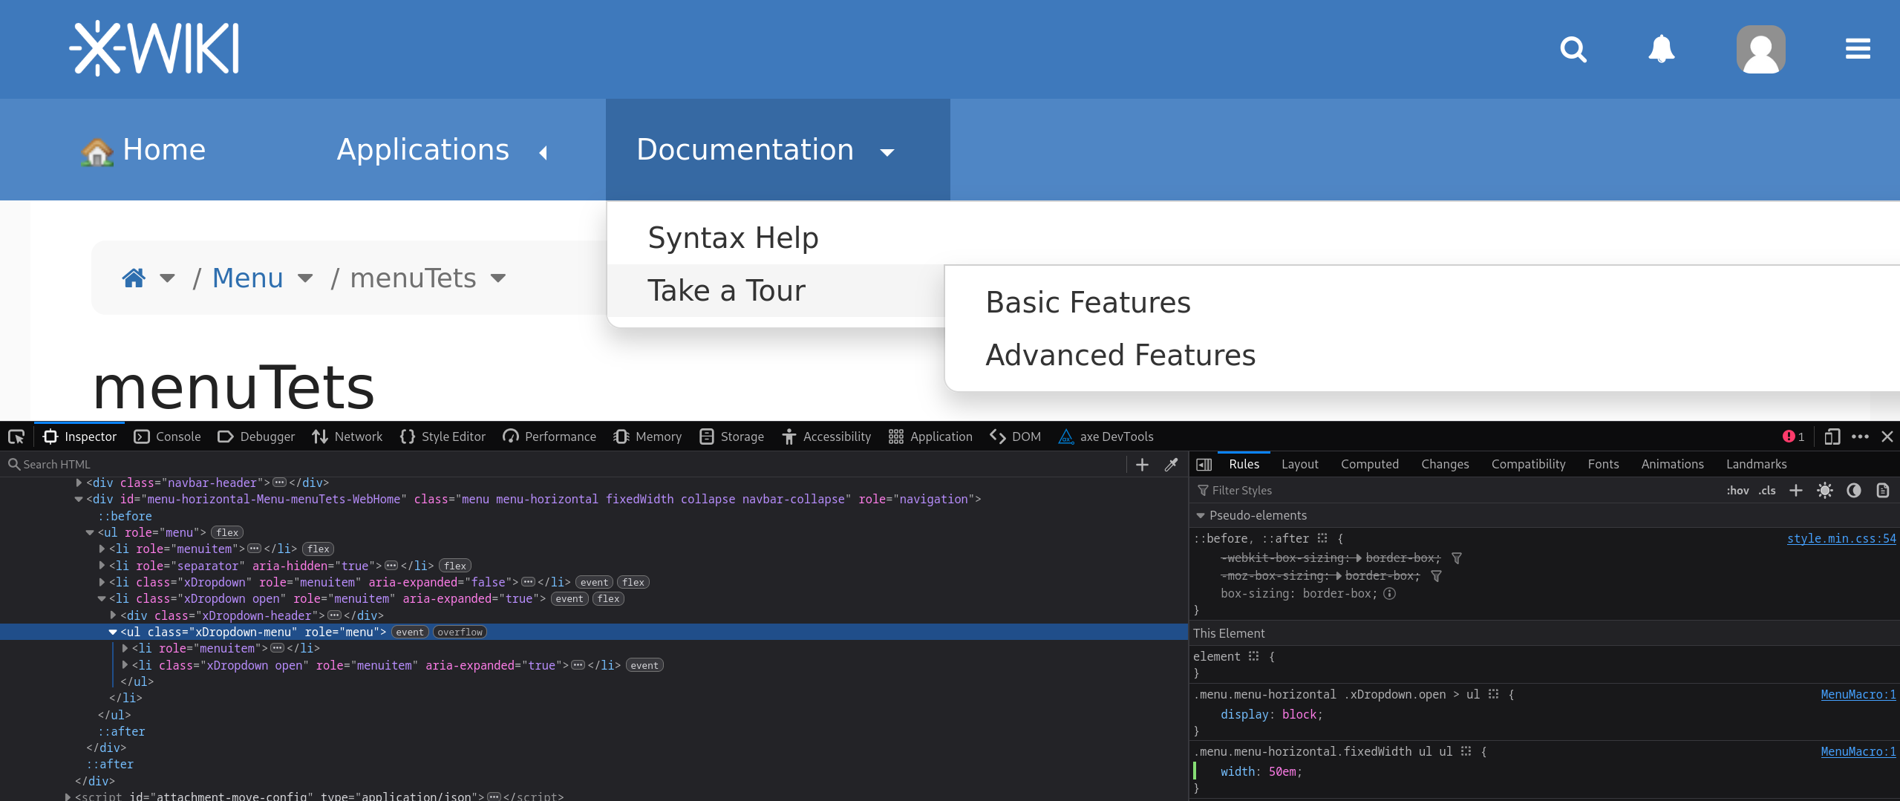Open the Computed styles tab
Screen dimensions: 1900x801
pos(1369,465)
